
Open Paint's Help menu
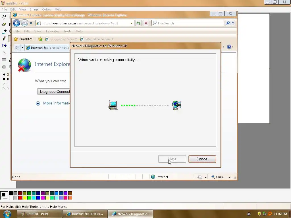tap(58, 9)
